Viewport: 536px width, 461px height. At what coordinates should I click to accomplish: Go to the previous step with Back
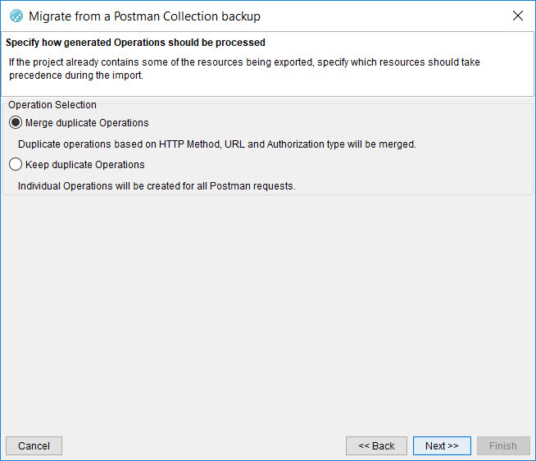point(376,446)
